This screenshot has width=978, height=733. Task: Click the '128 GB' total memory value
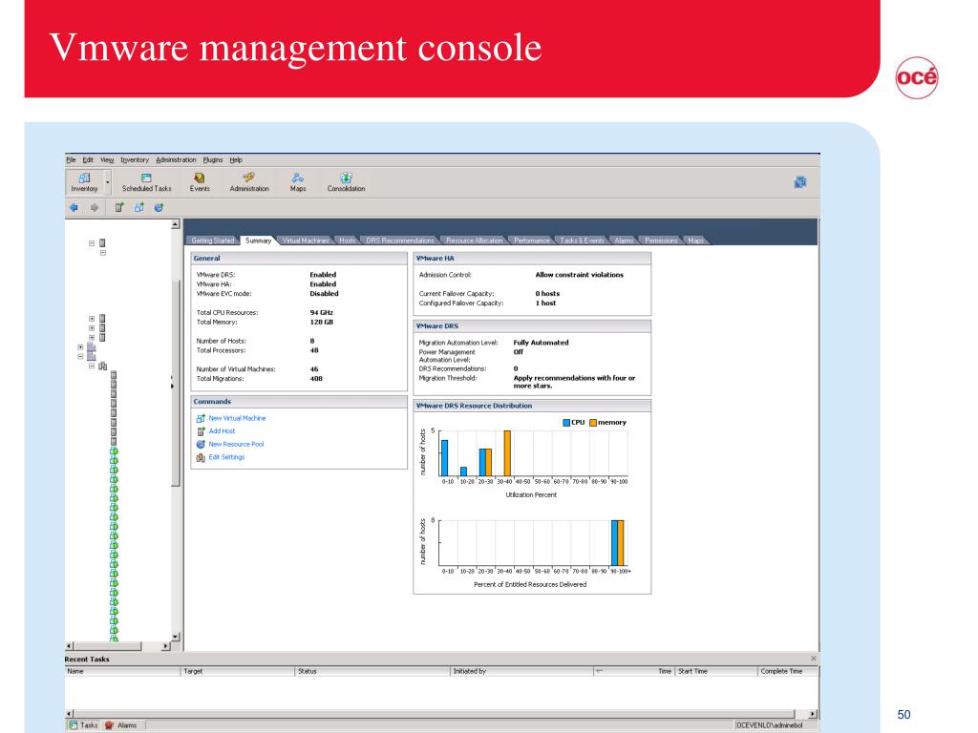pos(321,323)
